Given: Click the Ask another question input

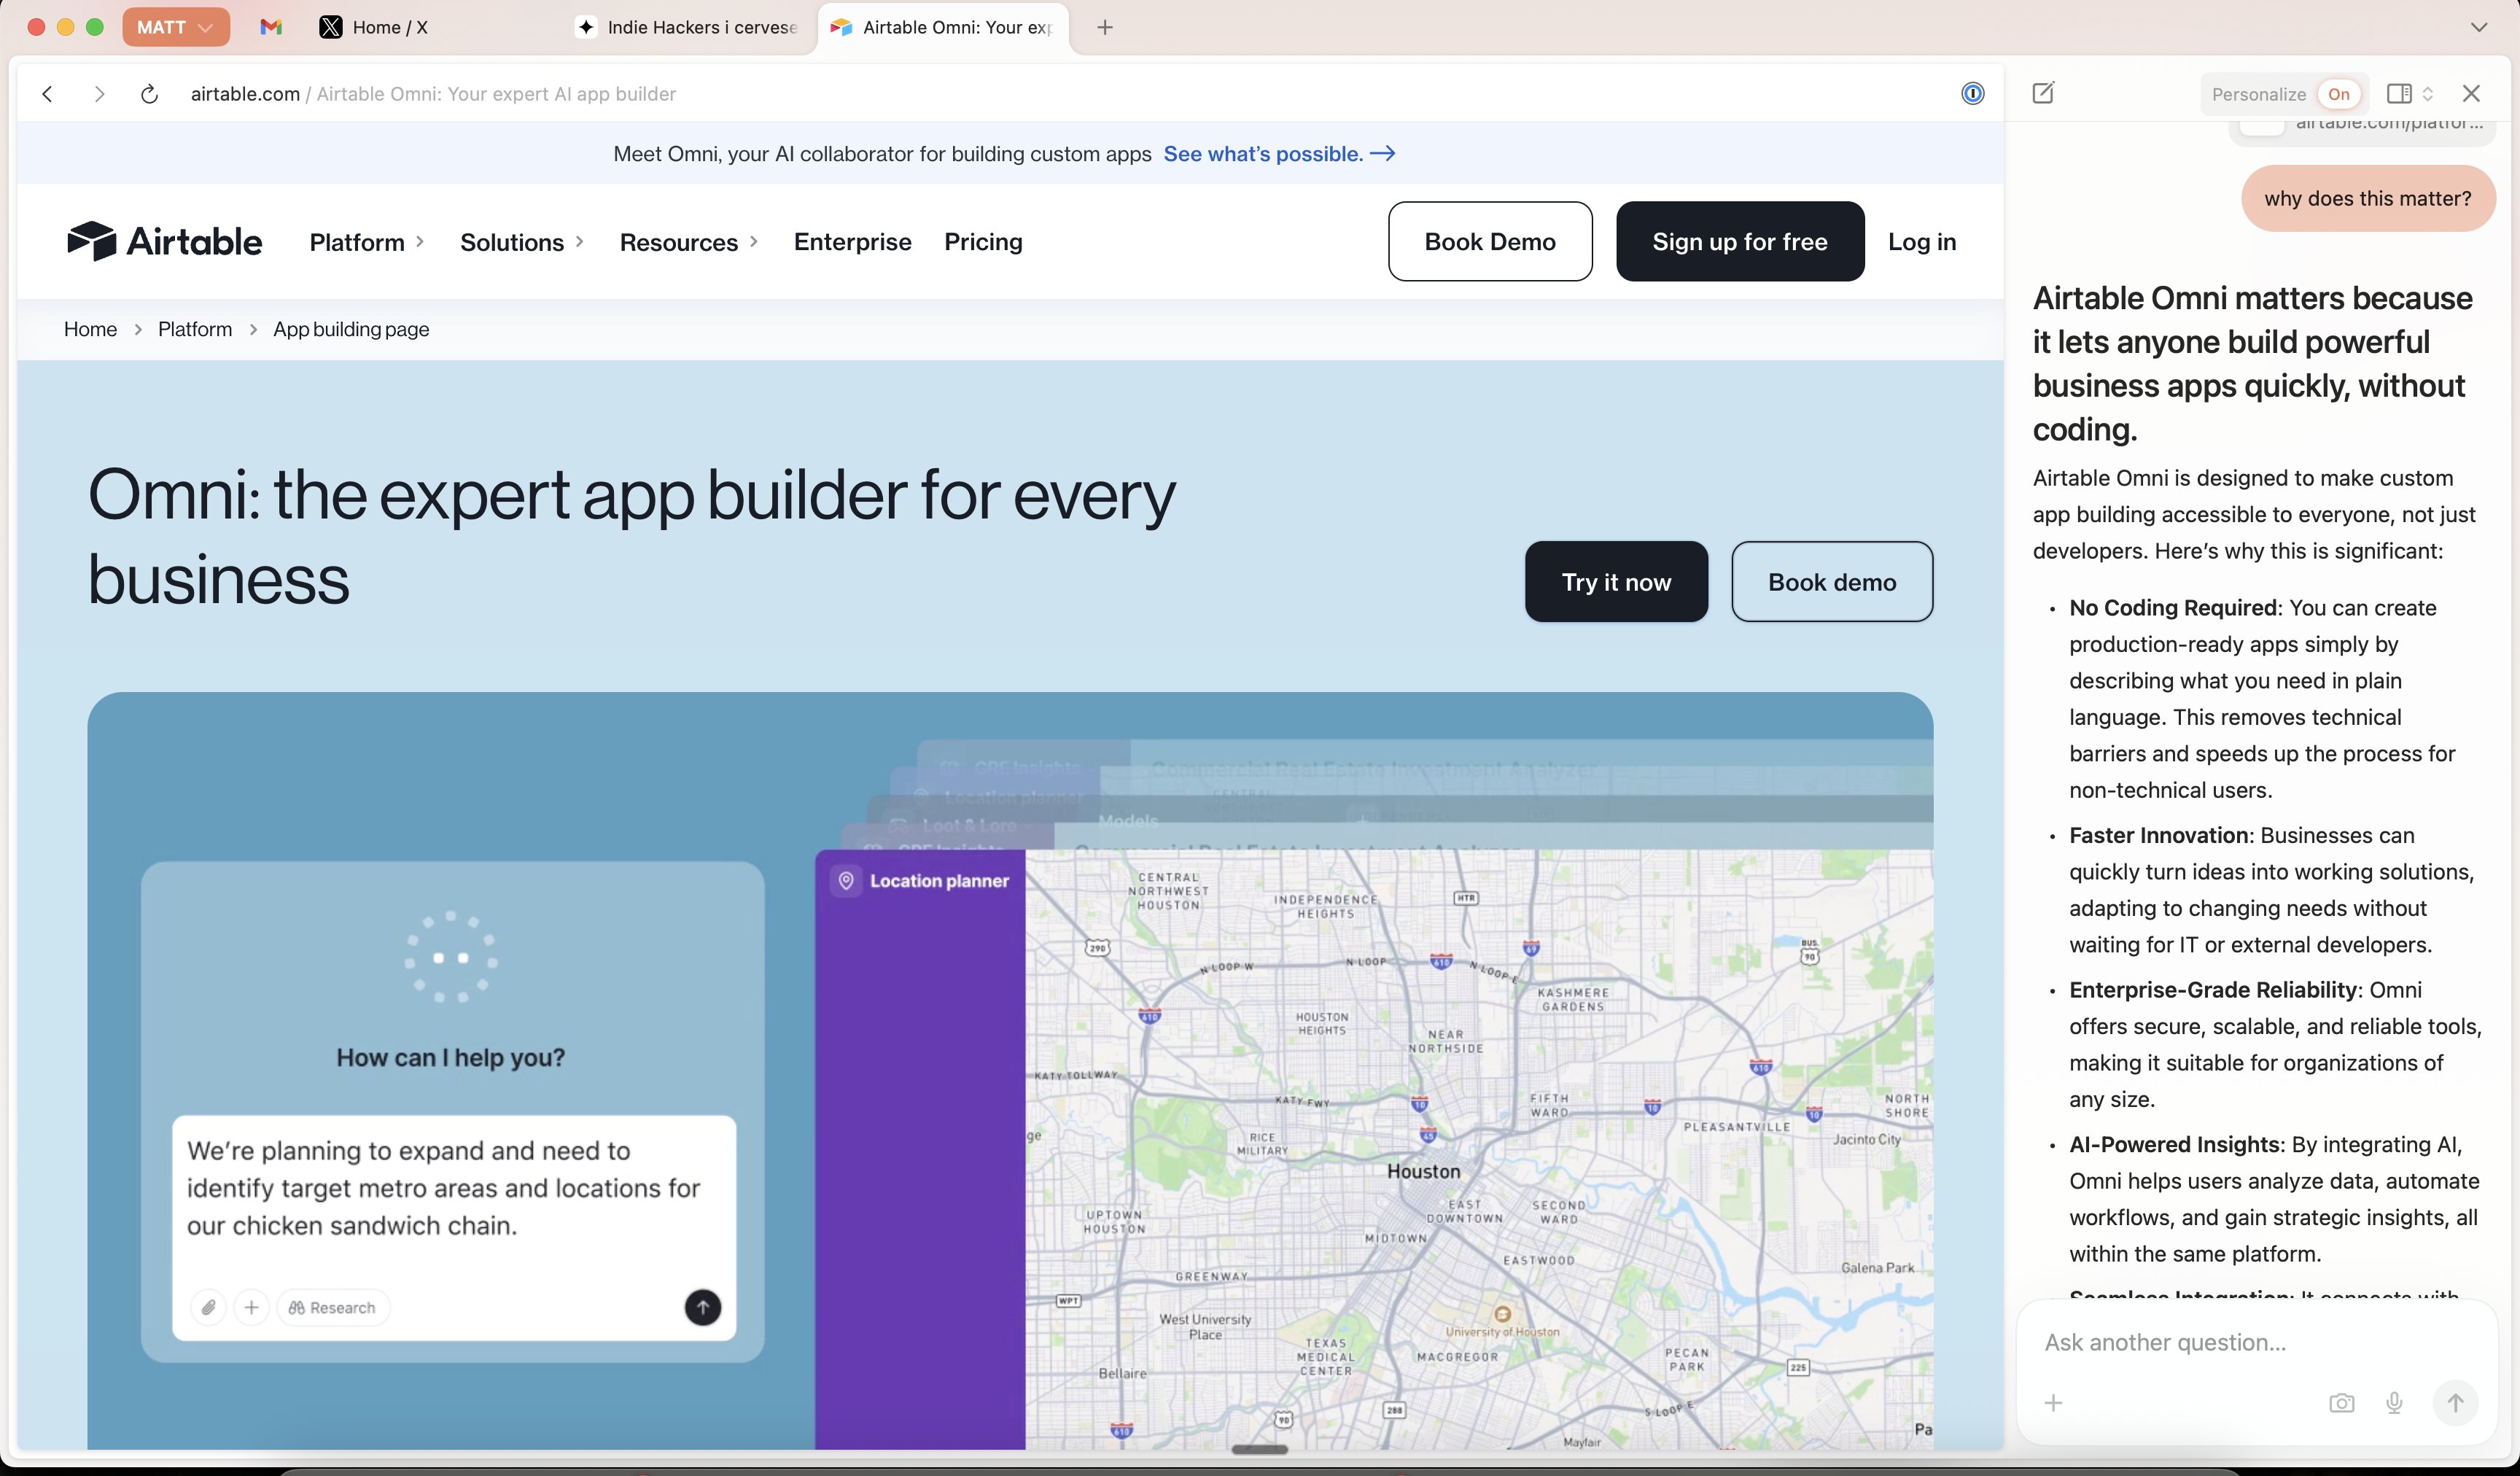Looking at the screenshot, I should (2255, 1342).
